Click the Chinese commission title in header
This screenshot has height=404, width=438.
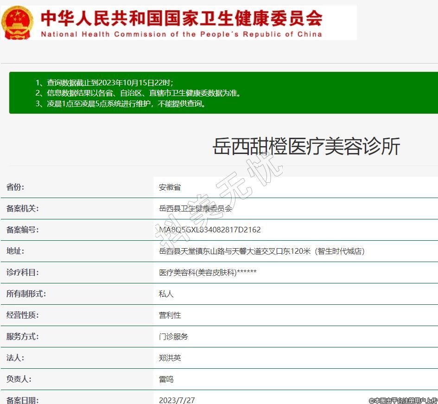pos(182,18)
